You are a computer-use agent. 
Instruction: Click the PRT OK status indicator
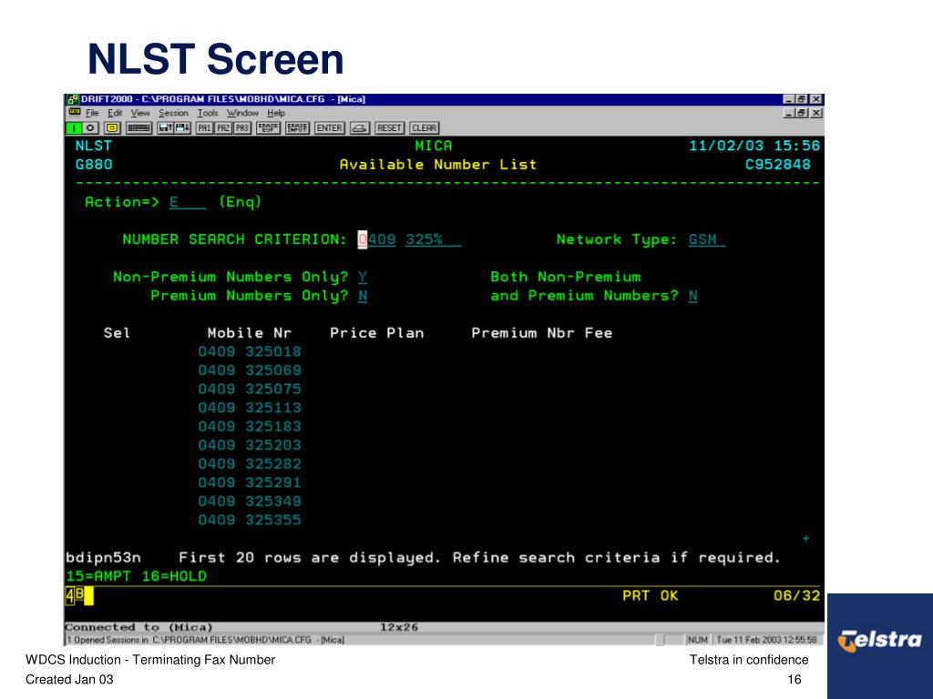click(651, 595)
